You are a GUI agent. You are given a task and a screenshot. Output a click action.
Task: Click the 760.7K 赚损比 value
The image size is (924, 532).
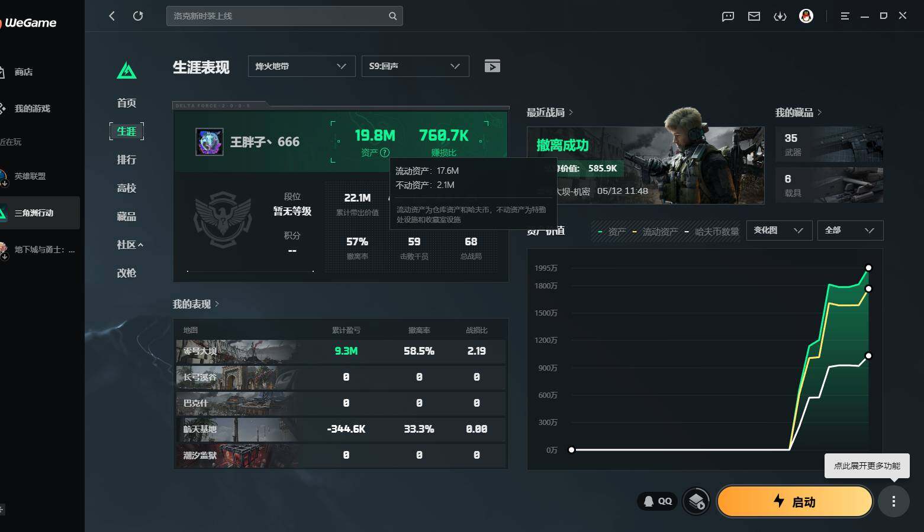[444, 136]
